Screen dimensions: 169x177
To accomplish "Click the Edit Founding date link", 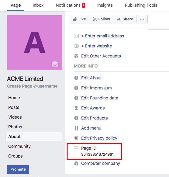I will coord(100,98).
